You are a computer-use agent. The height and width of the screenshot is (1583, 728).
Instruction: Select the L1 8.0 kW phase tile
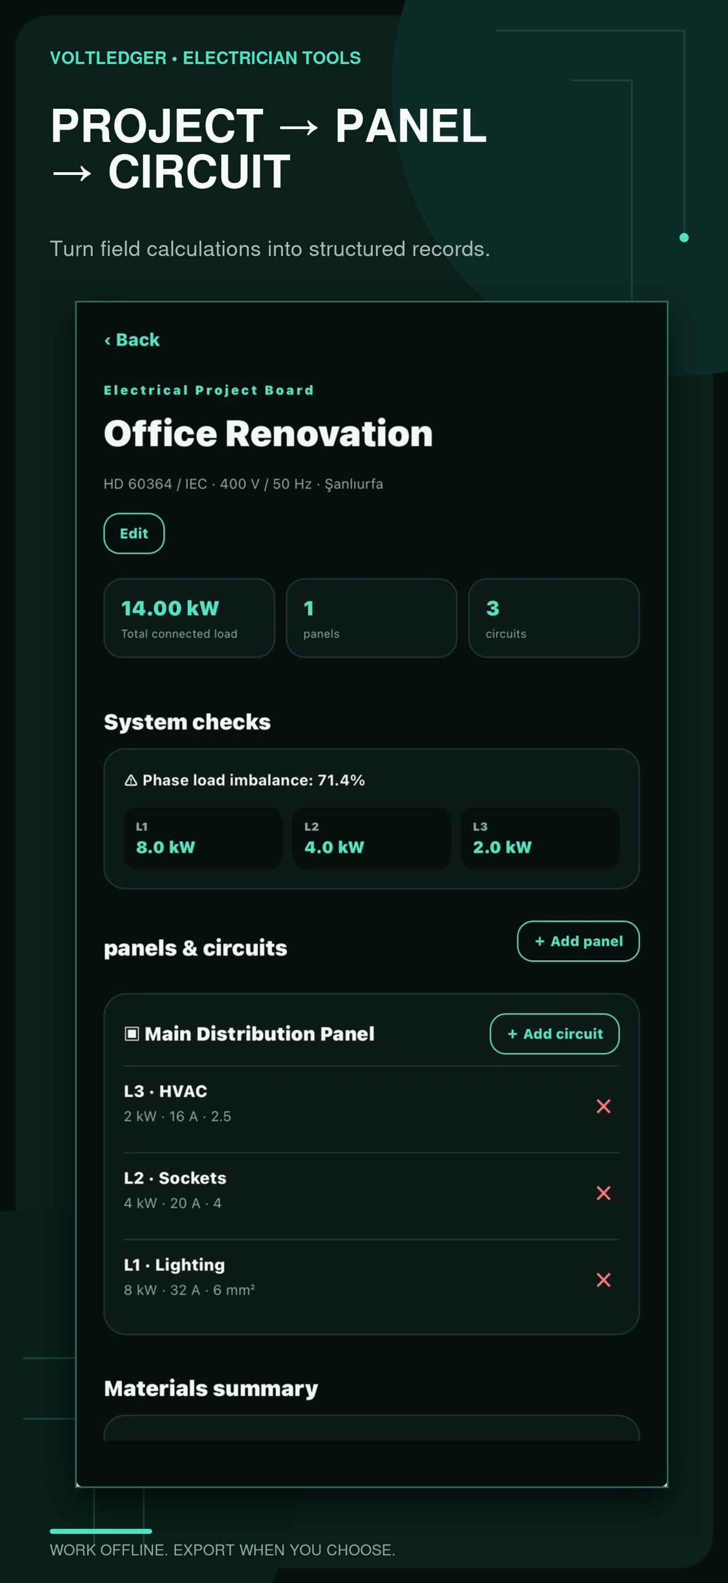pyautogui.click(x=203, y=838)
